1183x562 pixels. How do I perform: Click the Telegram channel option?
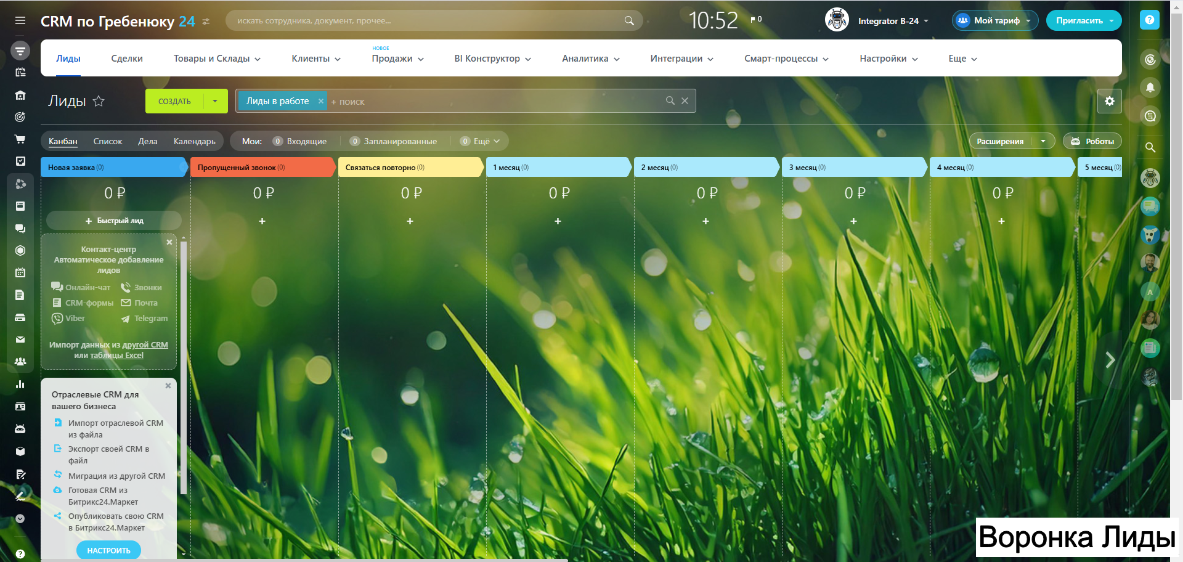[x=144, y=319]
